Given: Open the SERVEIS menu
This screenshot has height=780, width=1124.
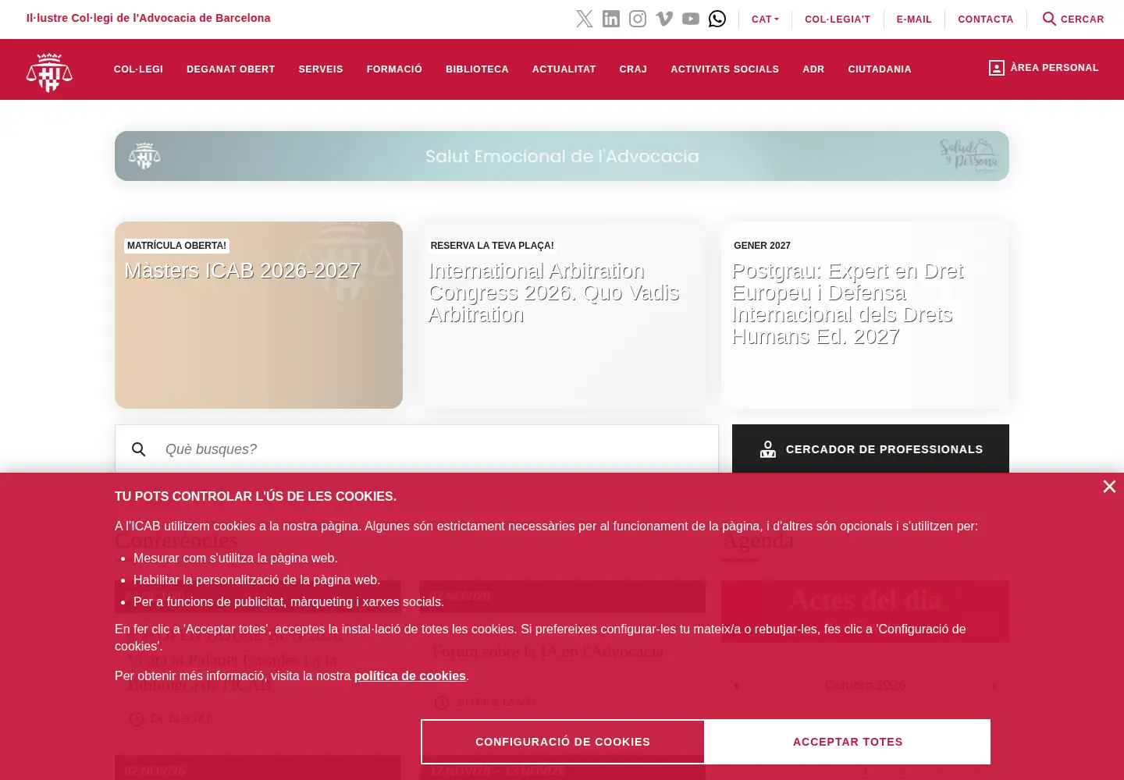Looking at the screenshot, I should [x=321, y=69].
